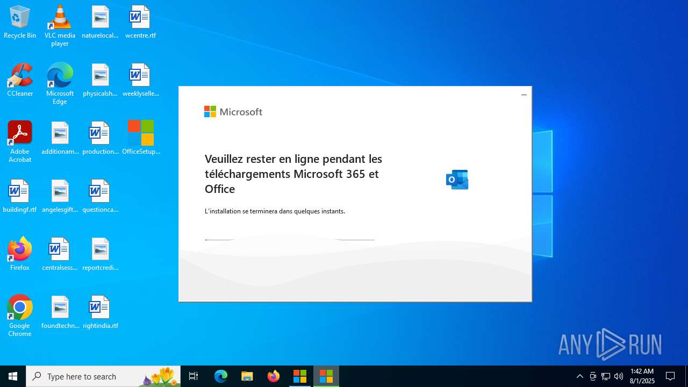
Task: Open the network status tray icon
Action: [x=606, y=376]
